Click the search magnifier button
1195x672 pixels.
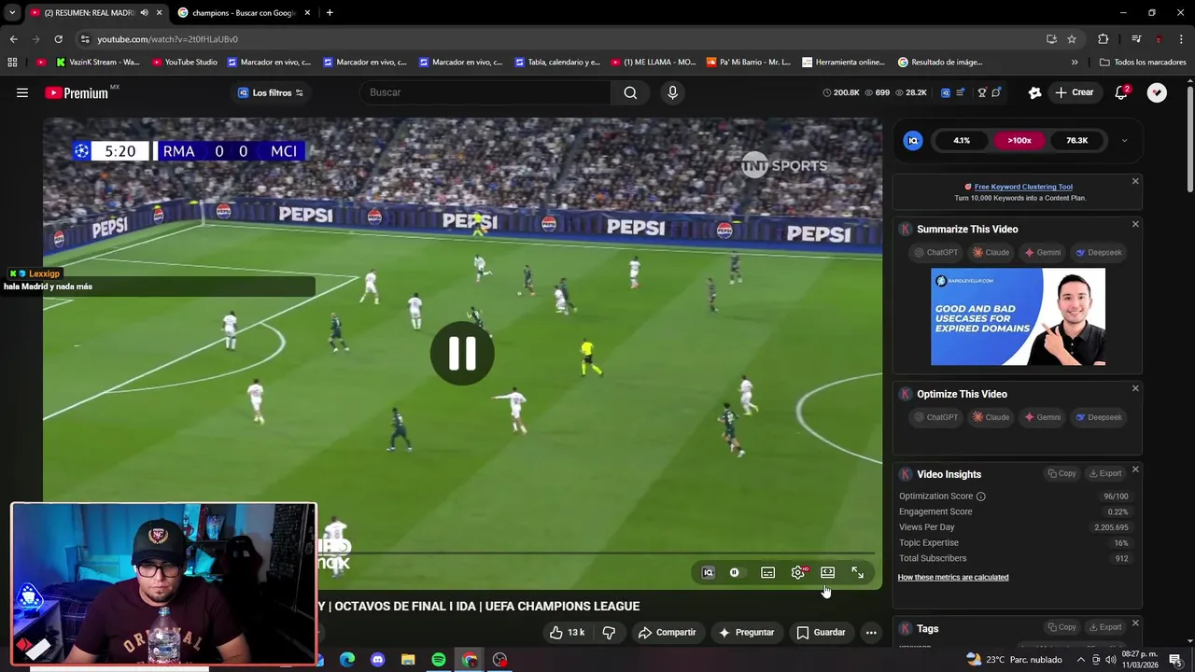630,92
